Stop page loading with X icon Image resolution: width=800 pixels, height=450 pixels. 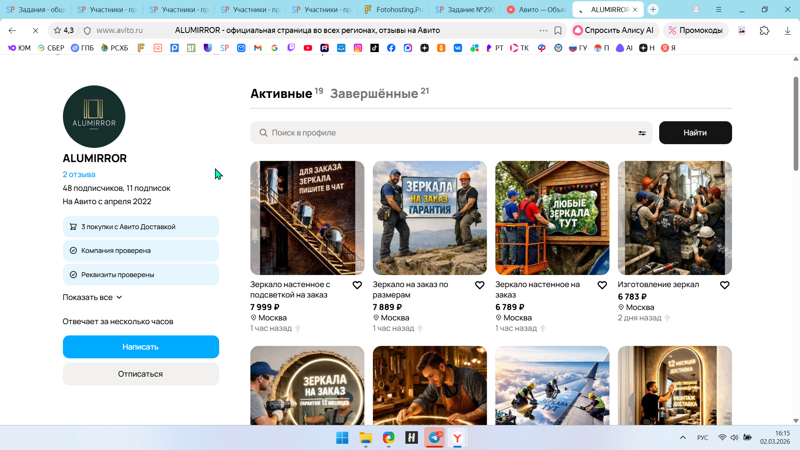(x=35, y=30)
